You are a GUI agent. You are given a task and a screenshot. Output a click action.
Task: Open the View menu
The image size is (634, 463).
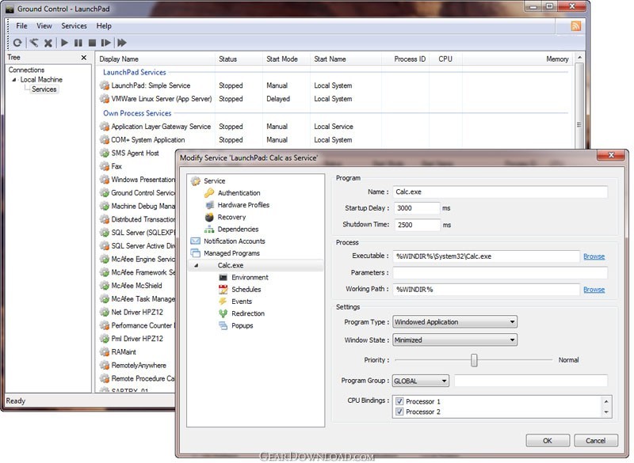44,26
